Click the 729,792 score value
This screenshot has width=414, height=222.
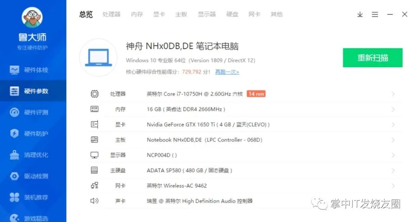click(191, 72)
